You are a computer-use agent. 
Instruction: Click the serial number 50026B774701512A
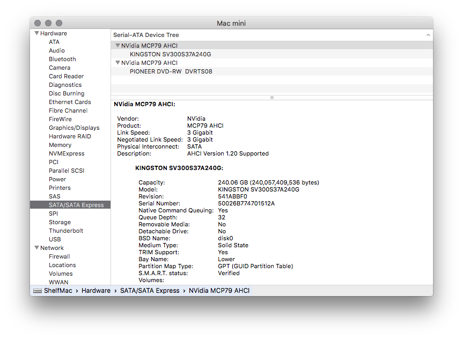coord(246,203)
